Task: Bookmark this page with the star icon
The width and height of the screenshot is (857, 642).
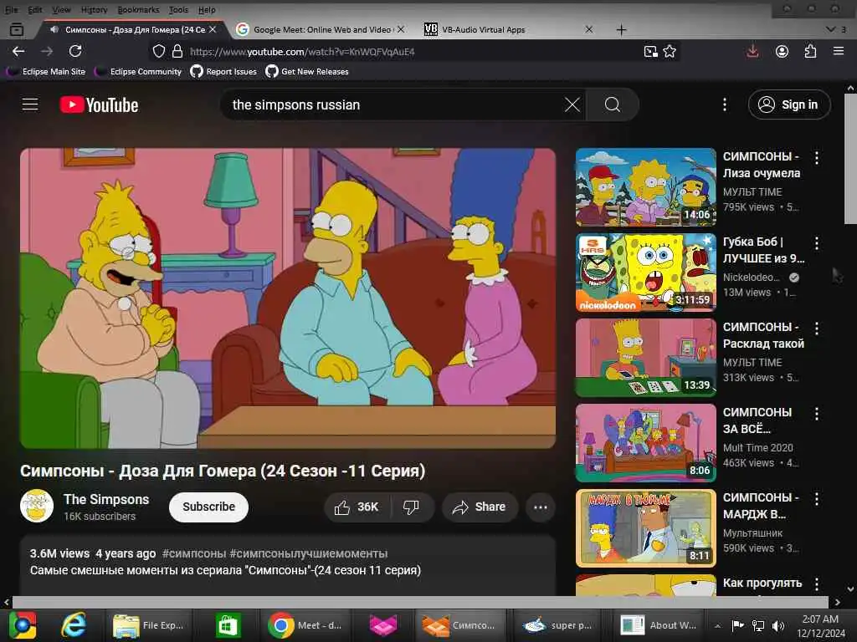Action: (670, 51)
